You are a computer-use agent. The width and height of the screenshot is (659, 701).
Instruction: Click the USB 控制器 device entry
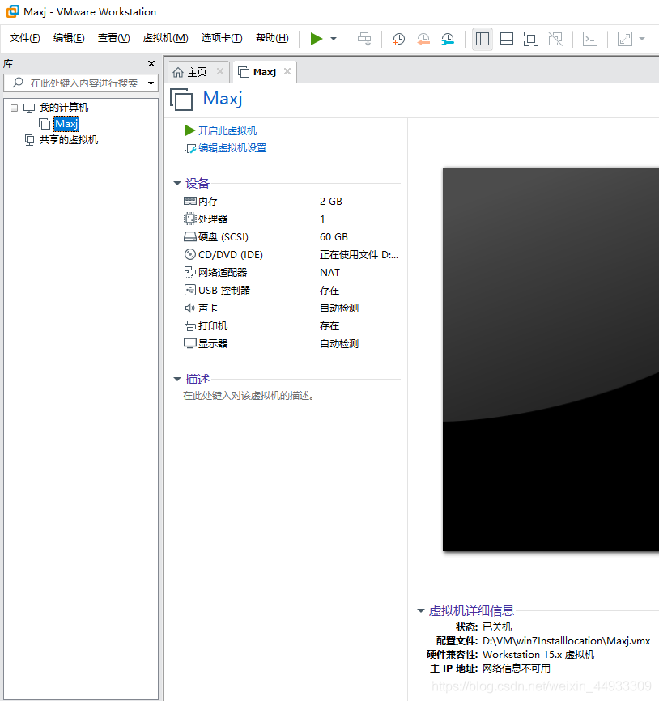pos(217,291)
